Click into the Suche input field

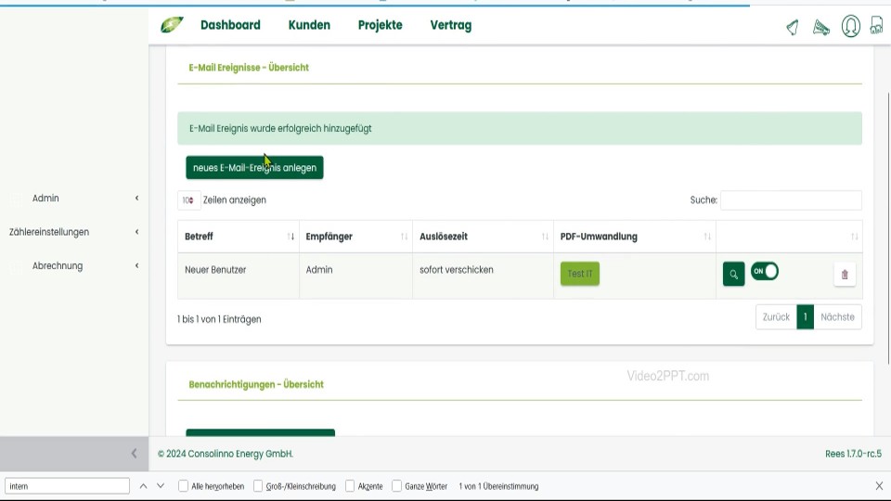(x=791, y=200)
